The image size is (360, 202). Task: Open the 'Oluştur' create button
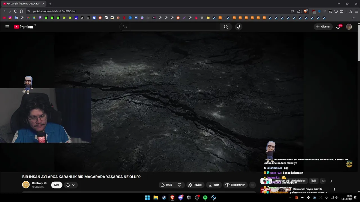coord(323,27)
